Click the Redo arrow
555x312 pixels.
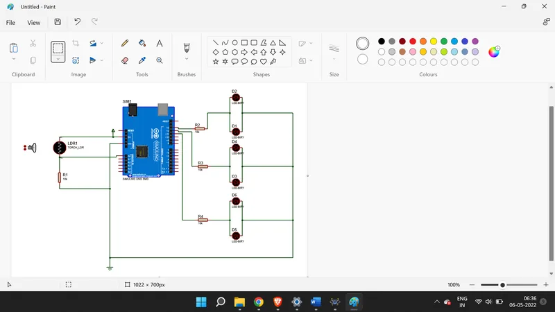pyautogui.click(x=94, y=22)
